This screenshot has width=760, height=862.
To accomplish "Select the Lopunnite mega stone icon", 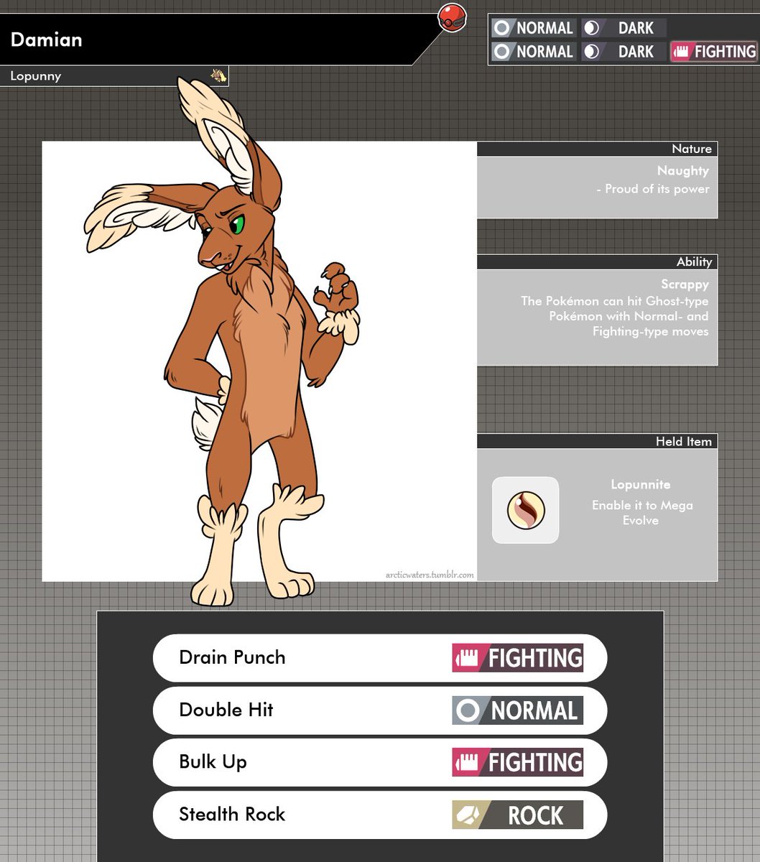I will (x=525, y=510).
